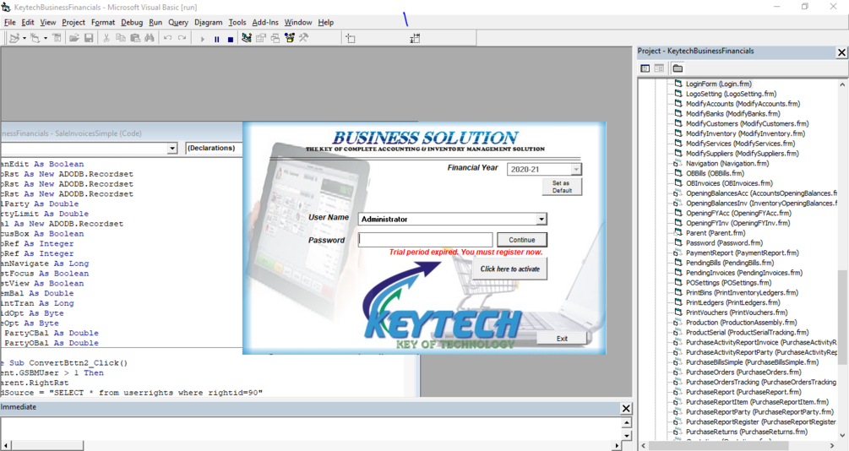Click the Add Standard EXE Project icon
The width and height of the screenshot is (849, 451).
(x=14, y=38)
